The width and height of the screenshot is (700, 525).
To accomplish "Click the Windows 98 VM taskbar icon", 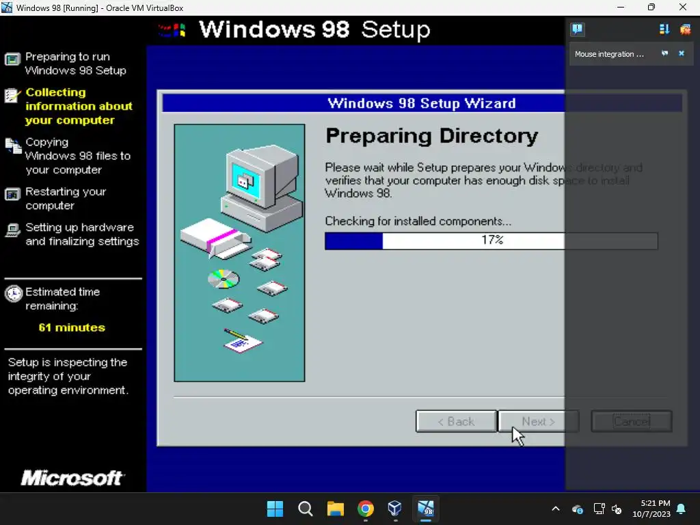I will (x=425, y=509).
